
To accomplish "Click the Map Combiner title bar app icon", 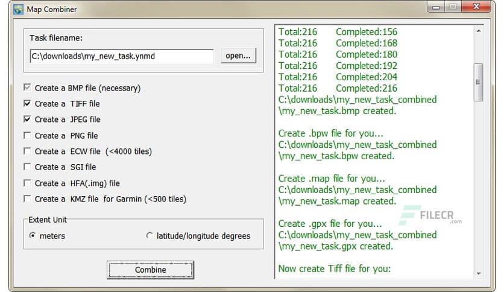I will tap(18, 9).
